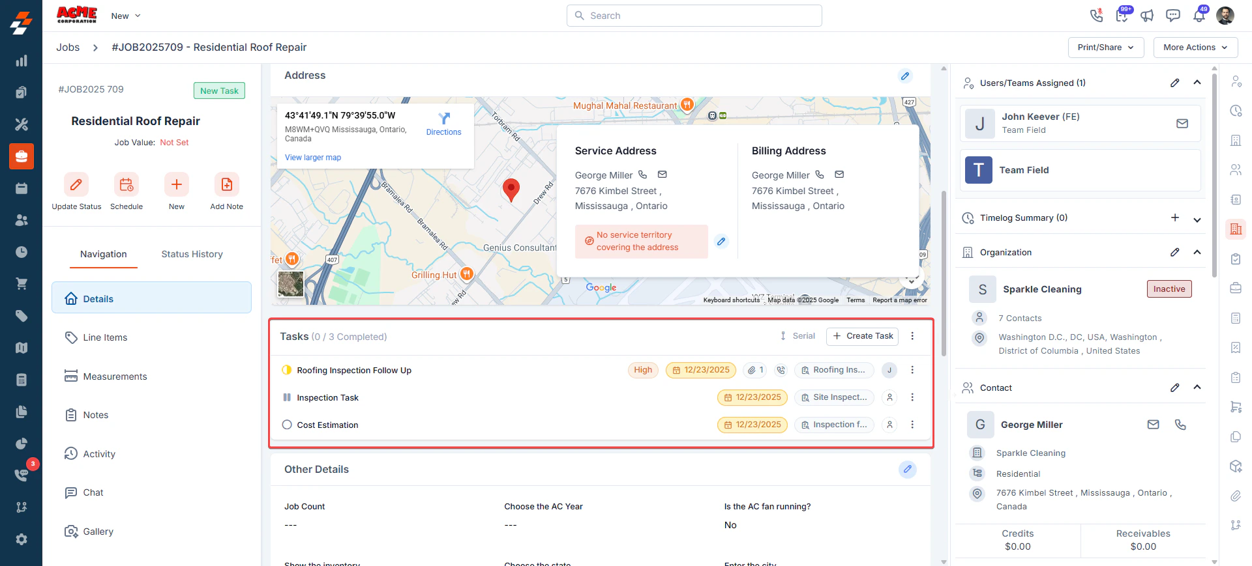1252x566 pixels.
Task: Open Chat in navigation
Action: click(151, 492)
